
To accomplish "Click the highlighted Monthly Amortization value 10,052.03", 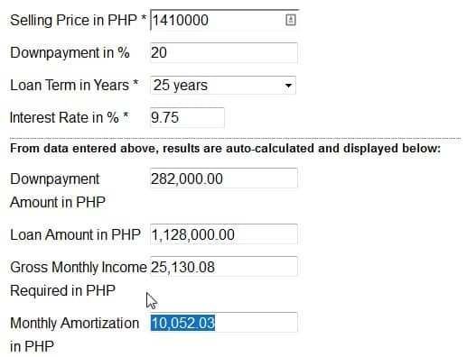I will (182, 323).
